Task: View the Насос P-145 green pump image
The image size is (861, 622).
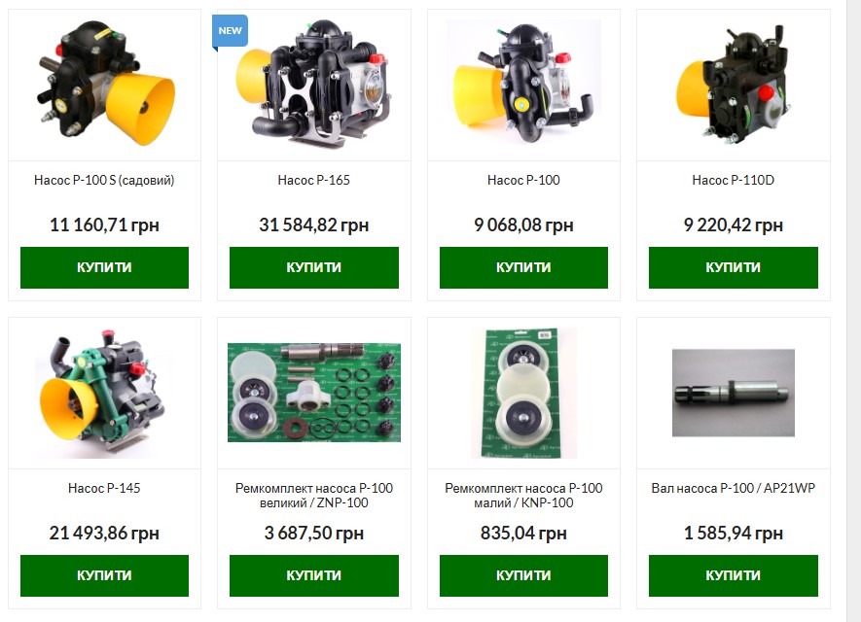Action: (104, 394)
